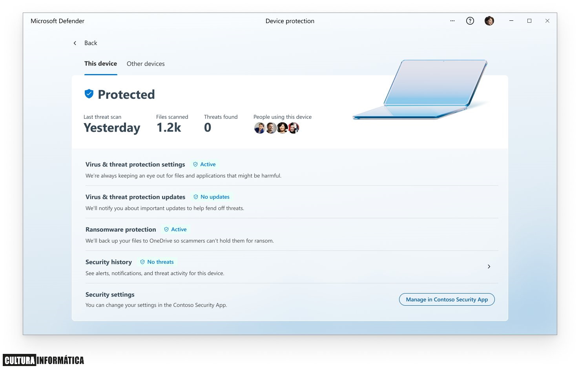Image resolution: width=580 pixels, height=368 pixels.
Task: Click the third user avatar under People using this device
Action: [x=282, y=128]
